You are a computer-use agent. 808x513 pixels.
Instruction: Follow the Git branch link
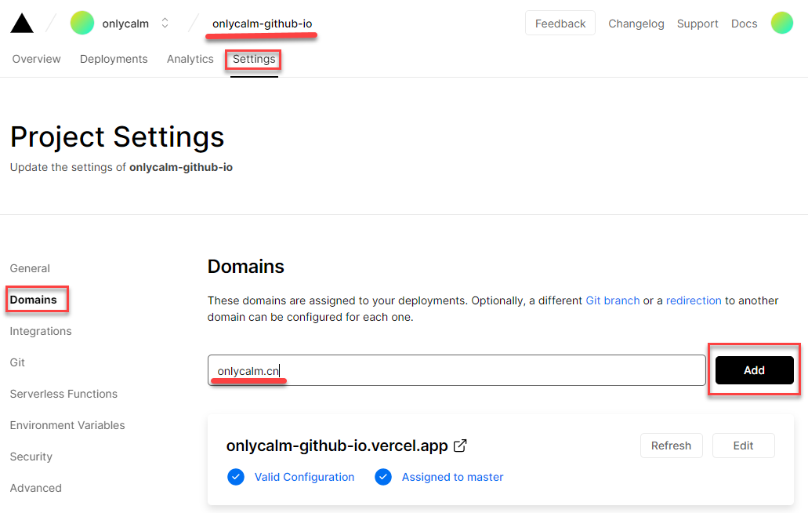[613, 300]
